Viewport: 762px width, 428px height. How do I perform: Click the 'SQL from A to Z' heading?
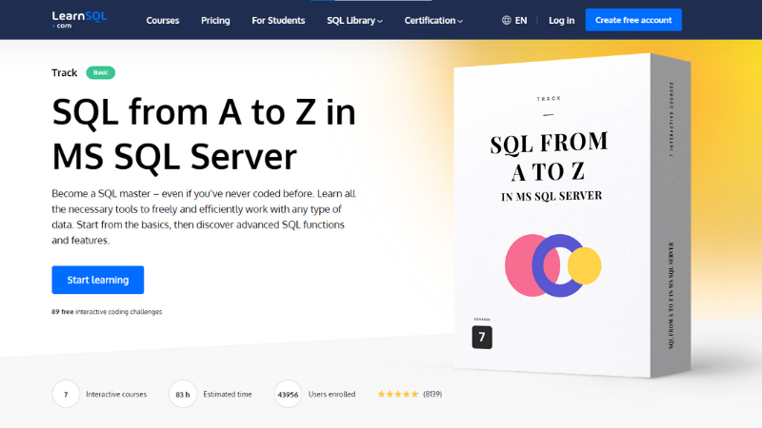[204, 134]
